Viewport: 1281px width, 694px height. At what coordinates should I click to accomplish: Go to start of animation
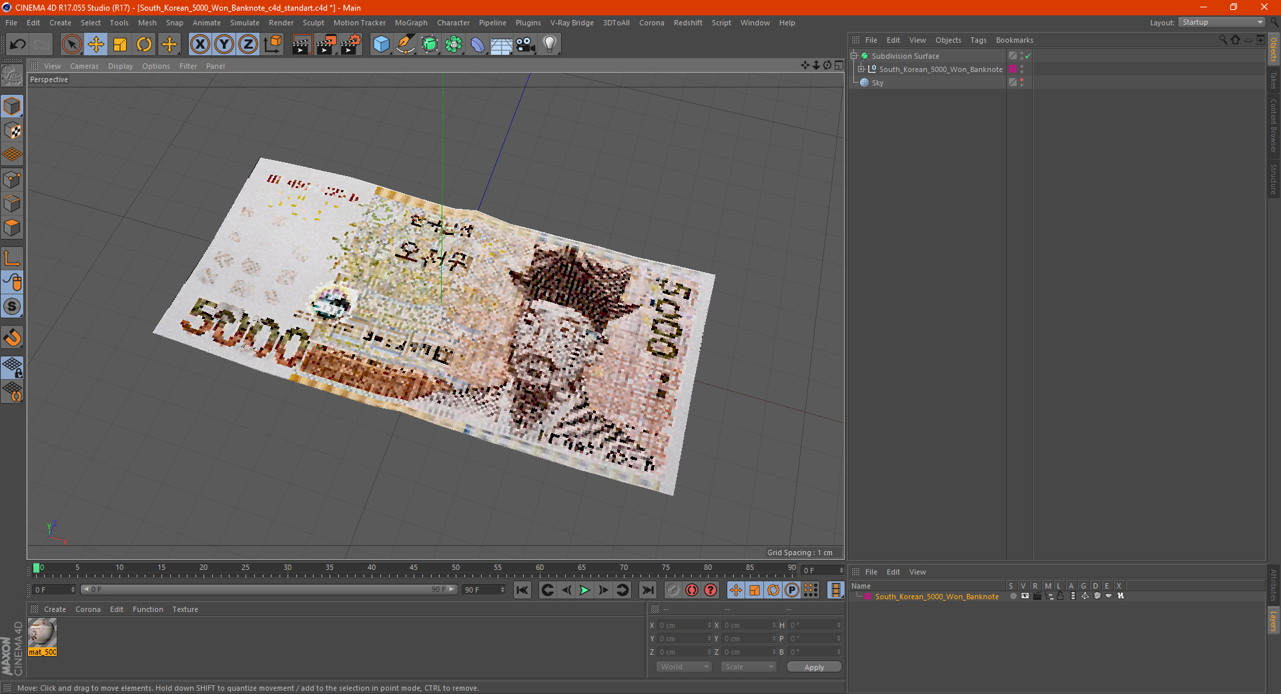coord(522,590)
